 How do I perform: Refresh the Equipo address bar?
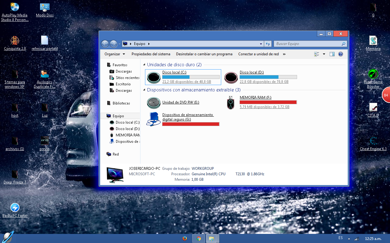pos(268,44)
